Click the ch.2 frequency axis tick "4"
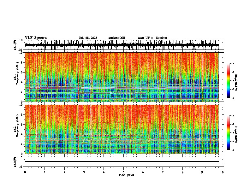250x193 pixels. click(22, 134)
